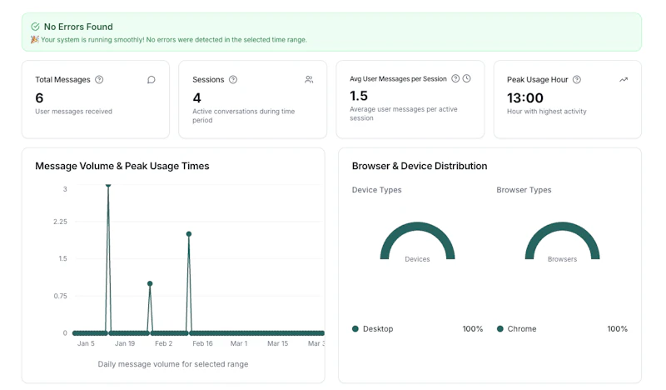Click green checkmark icon in No Errors Found banner

point(35,27)
